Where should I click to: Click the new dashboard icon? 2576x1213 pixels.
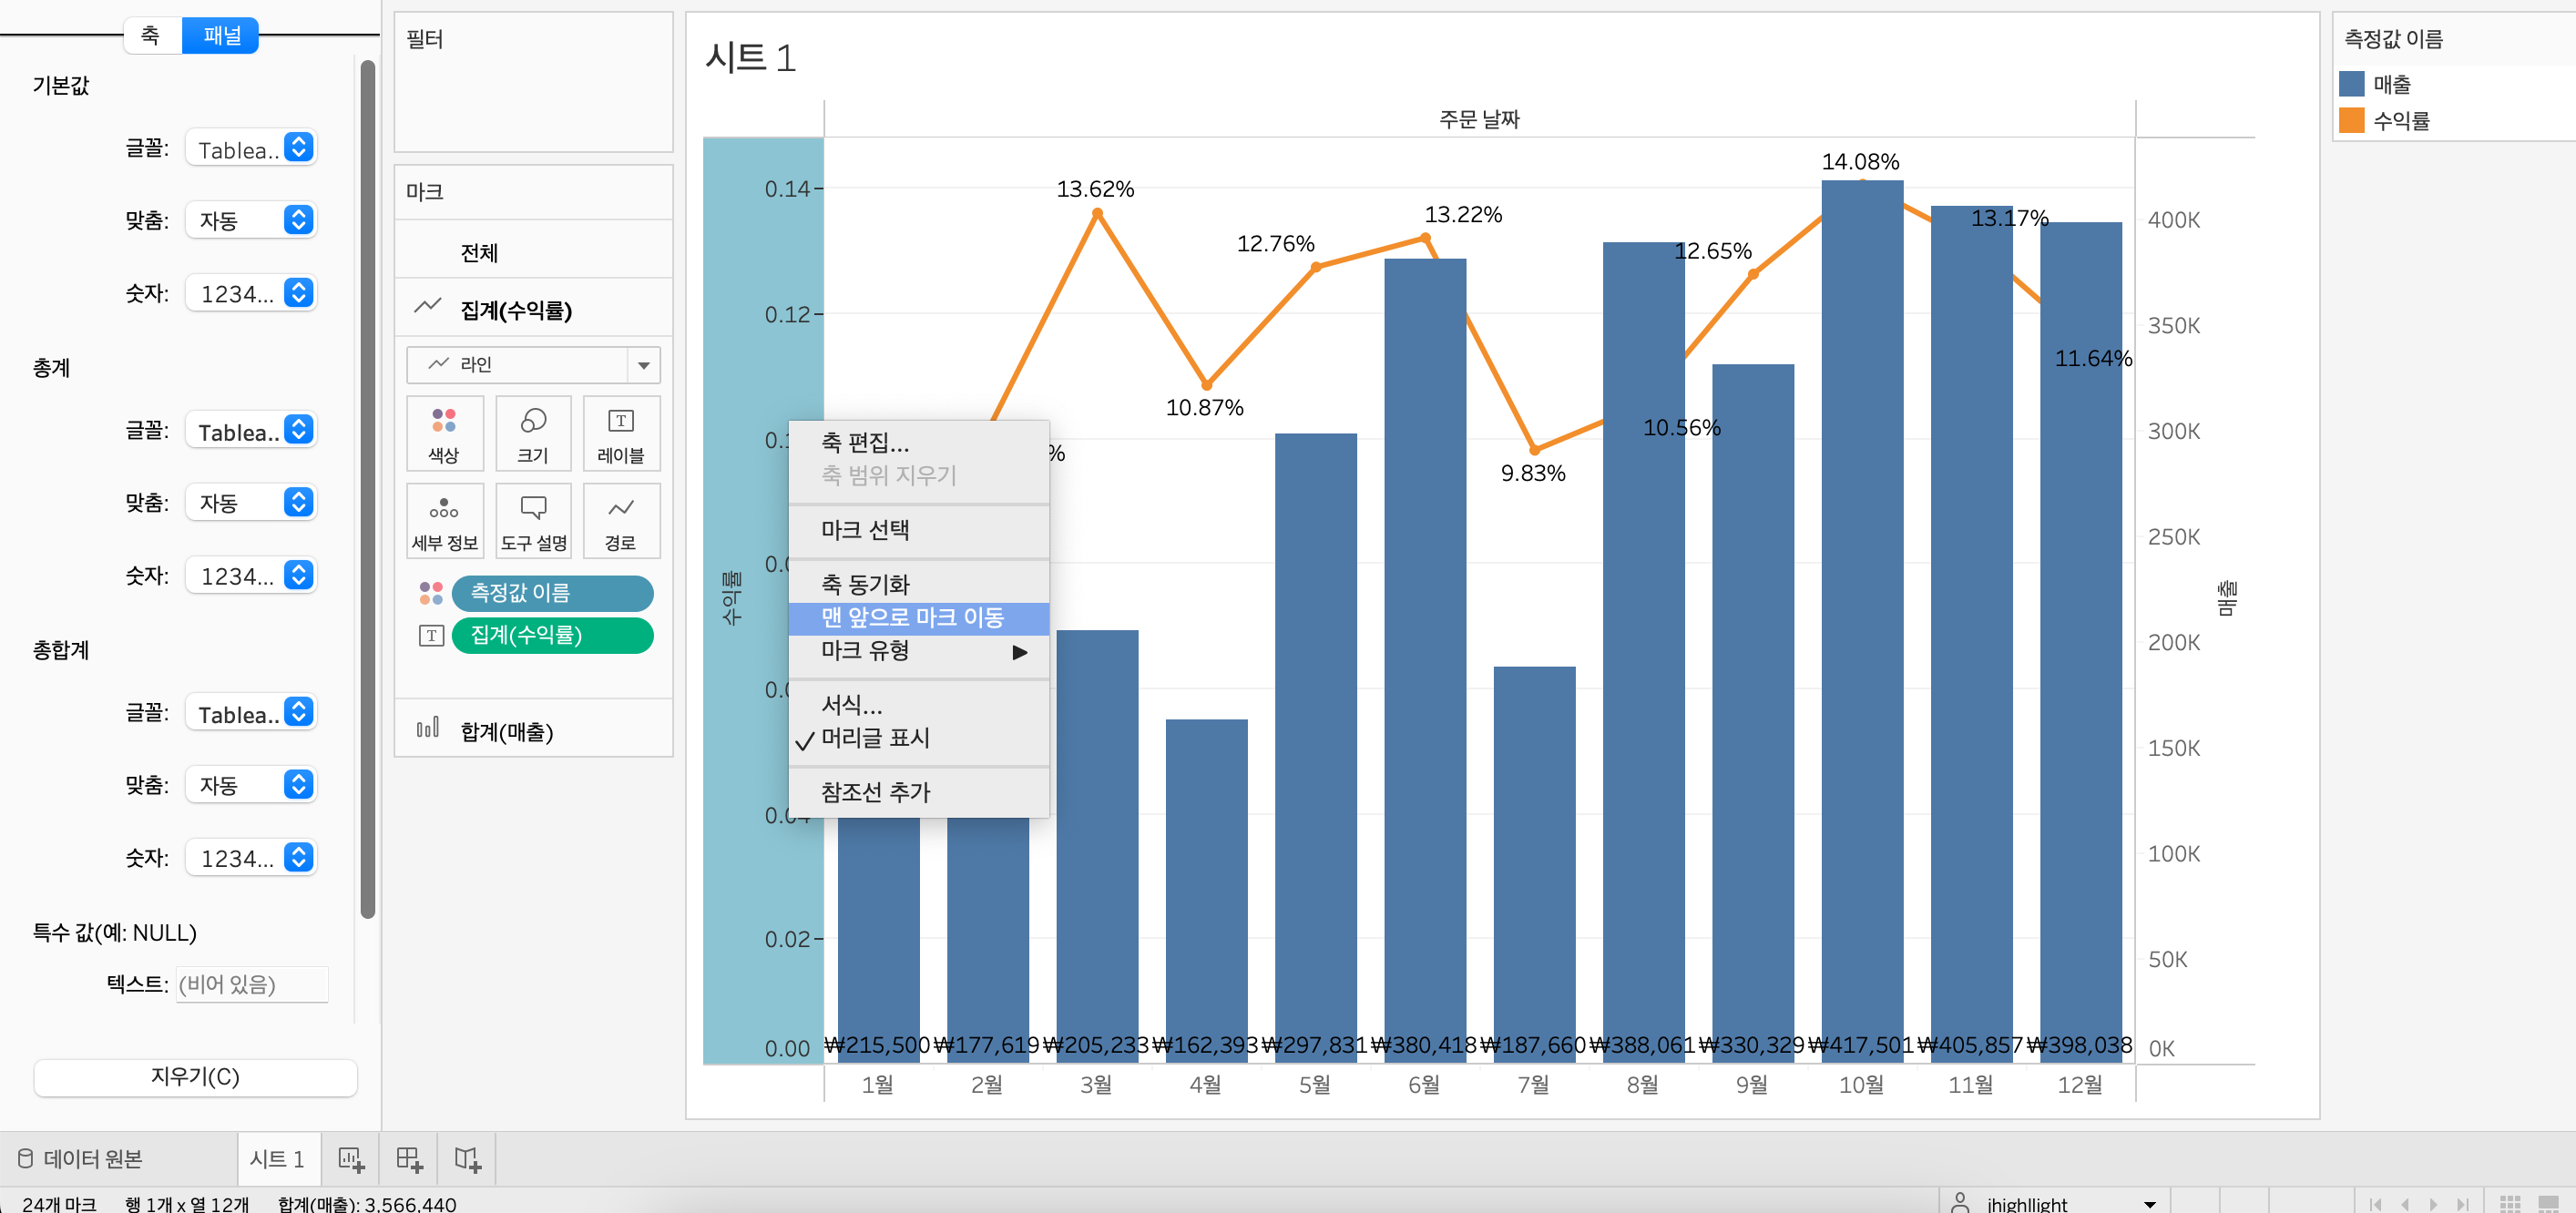(x=409, y=1159)
